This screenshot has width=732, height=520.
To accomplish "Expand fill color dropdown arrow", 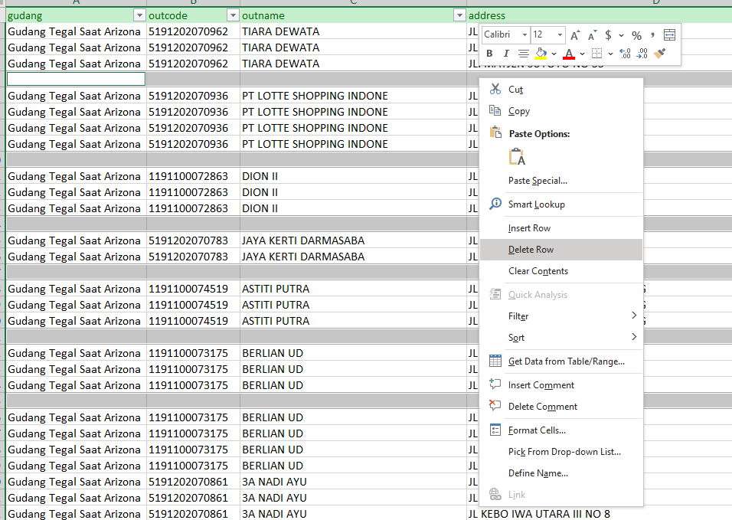I will (x=554, y=54).
